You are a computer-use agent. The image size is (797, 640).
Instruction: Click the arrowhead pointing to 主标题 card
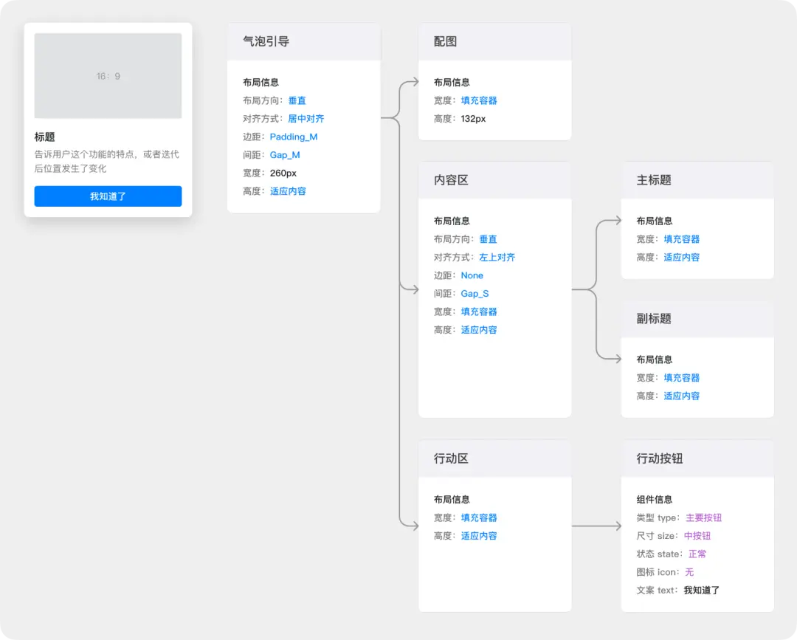pyautogui.click(x=618, y=221)
